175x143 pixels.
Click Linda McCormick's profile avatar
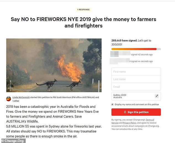(9, 99)
